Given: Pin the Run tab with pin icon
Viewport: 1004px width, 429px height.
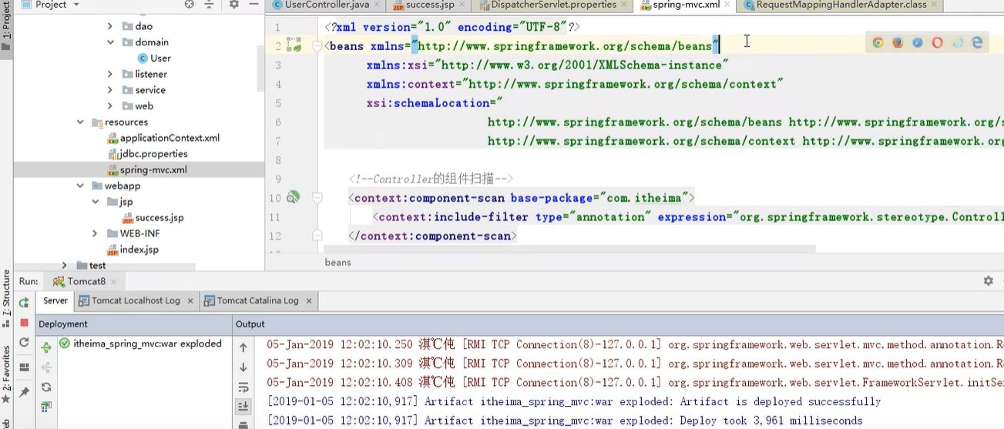Looking at the screenshot, I should click(24, 392).
